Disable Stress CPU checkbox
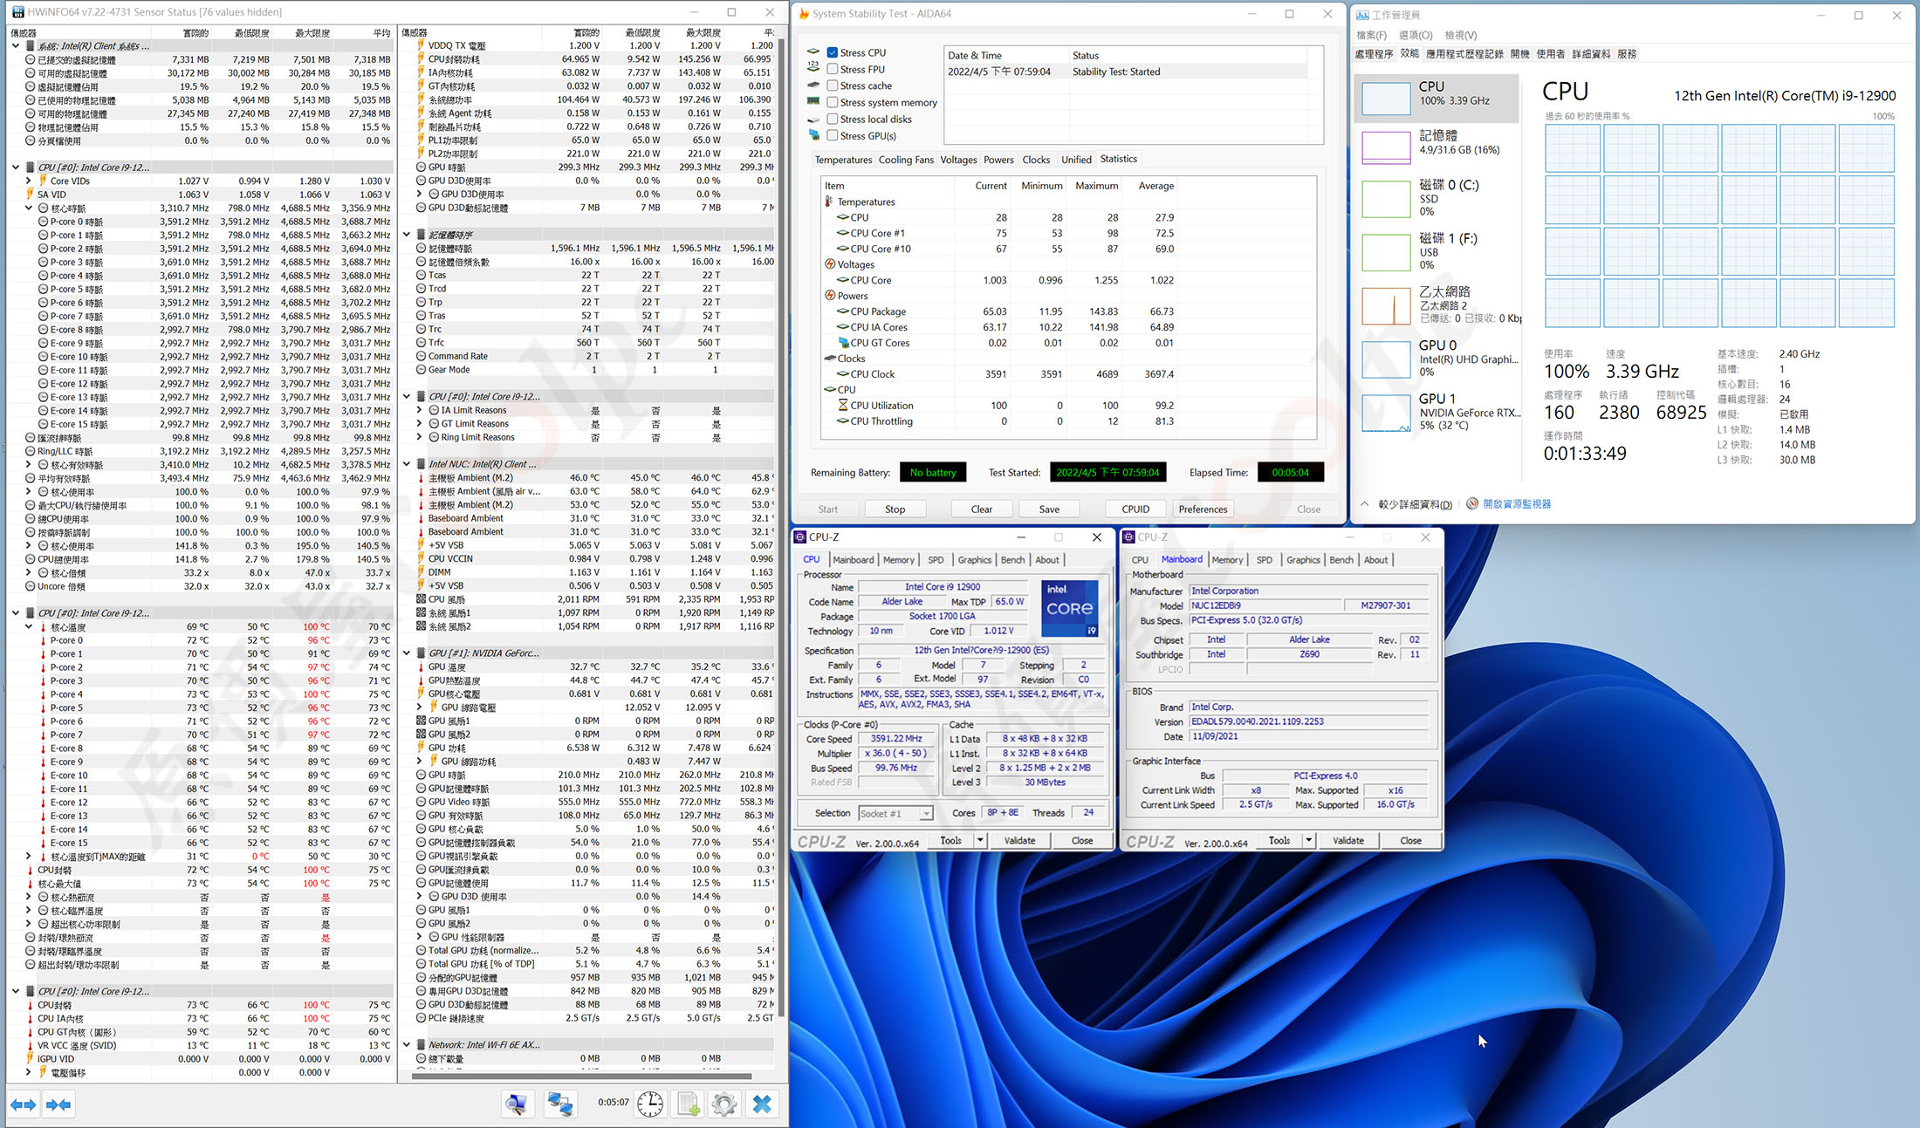Viewport: 1920px width, 1128px height. (833, 52)
